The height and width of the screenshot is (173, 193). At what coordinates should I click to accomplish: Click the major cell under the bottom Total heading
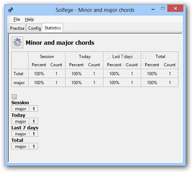[x=20, y=146]
